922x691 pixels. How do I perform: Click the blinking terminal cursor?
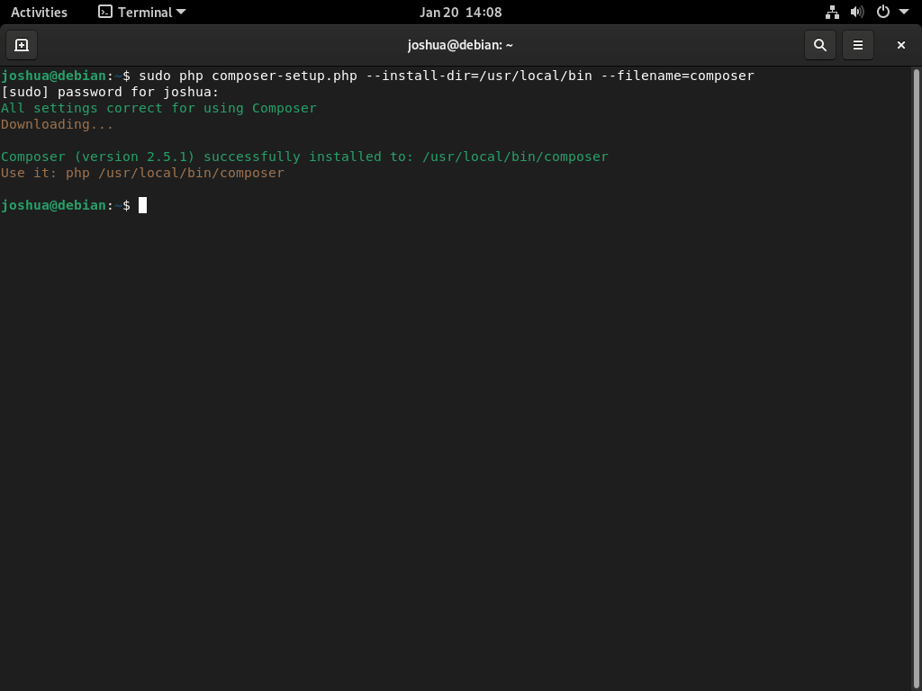[x=141, y=205]
